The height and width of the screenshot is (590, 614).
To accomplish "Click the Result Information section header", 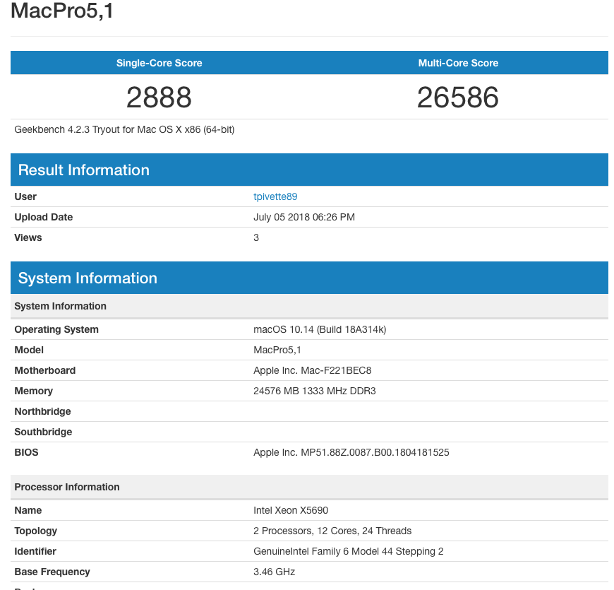I will (x=309, y=170).
